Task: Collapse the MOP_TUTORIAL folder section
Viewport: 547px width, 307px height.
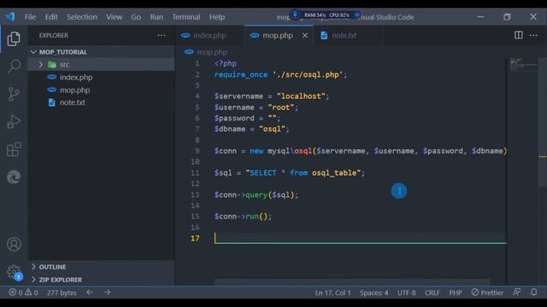Action: coord(33,52)
